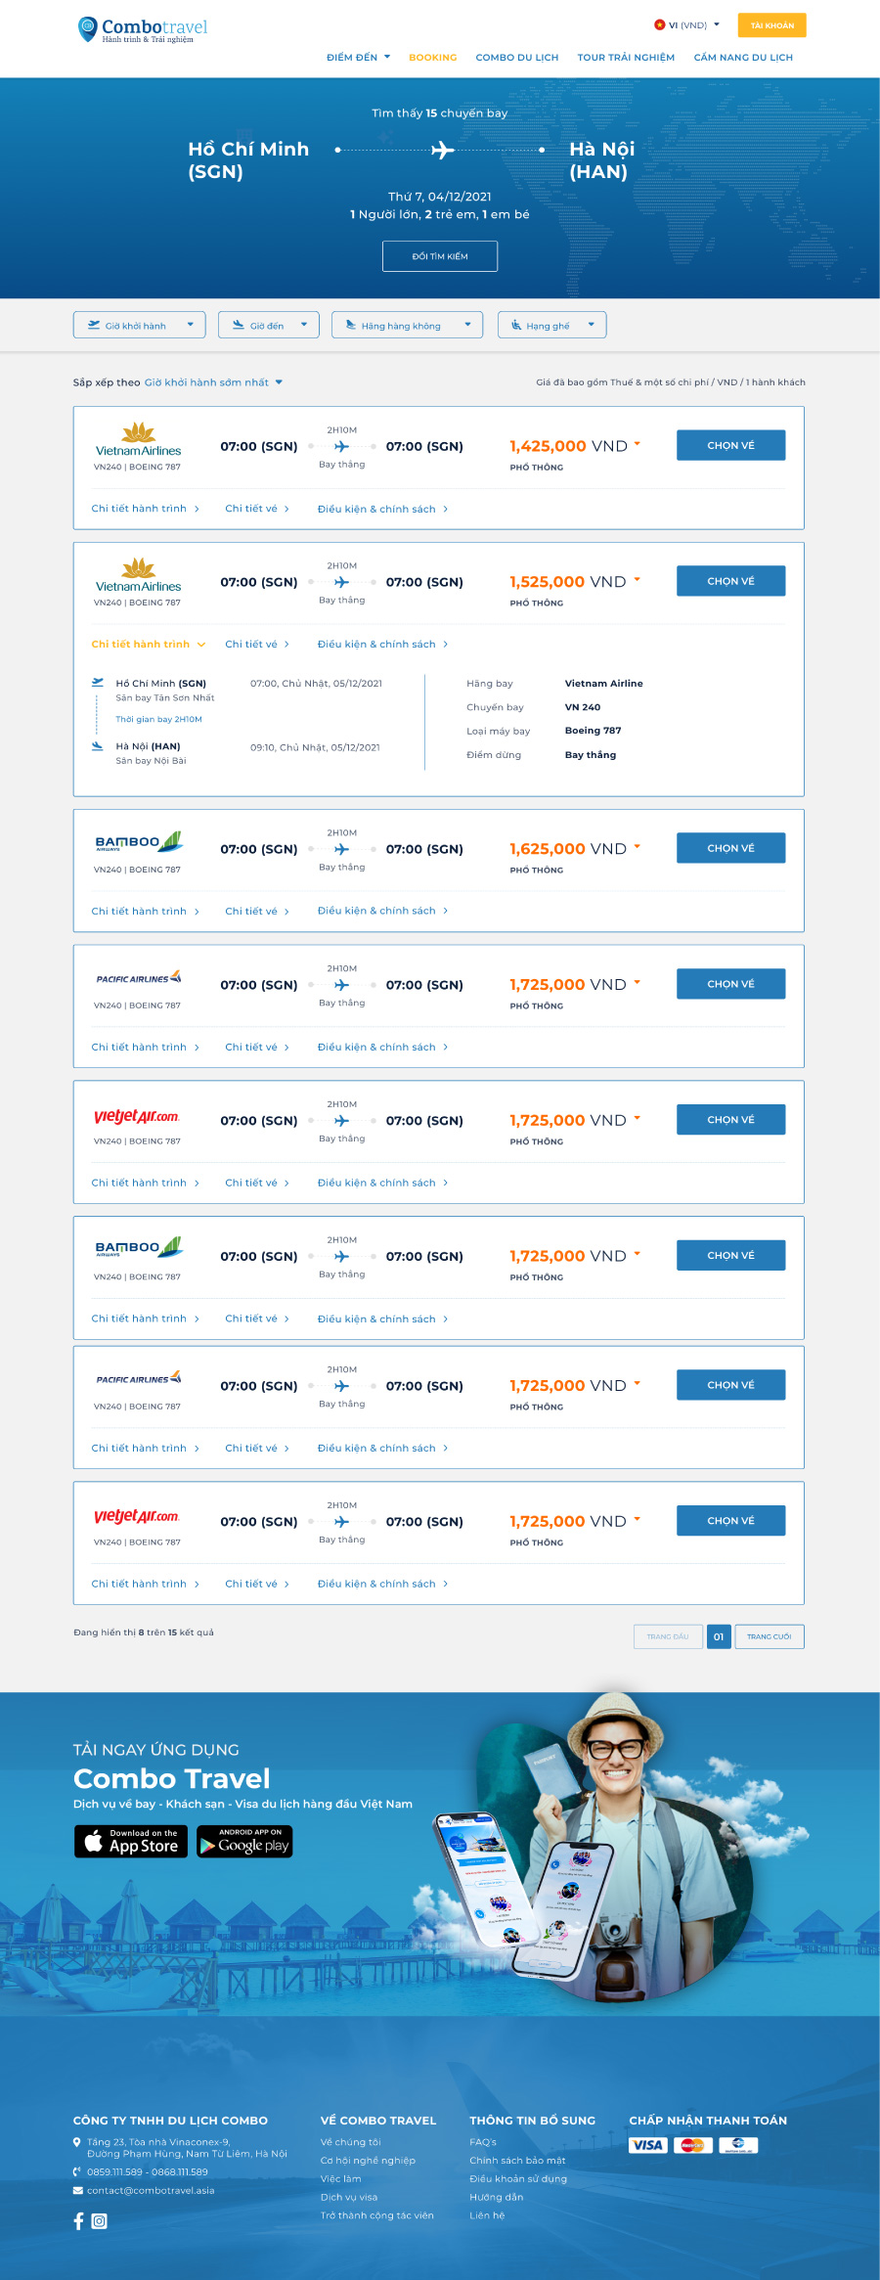Screen dimensions: 880x2280
Task: Open the Chính sách bảo mật footer link
Action: [x=517, y=2161]
